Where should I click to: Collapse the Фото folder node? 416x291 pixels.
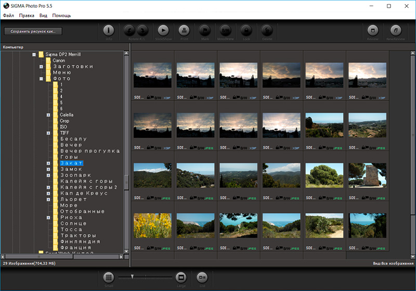coord(41,79)
